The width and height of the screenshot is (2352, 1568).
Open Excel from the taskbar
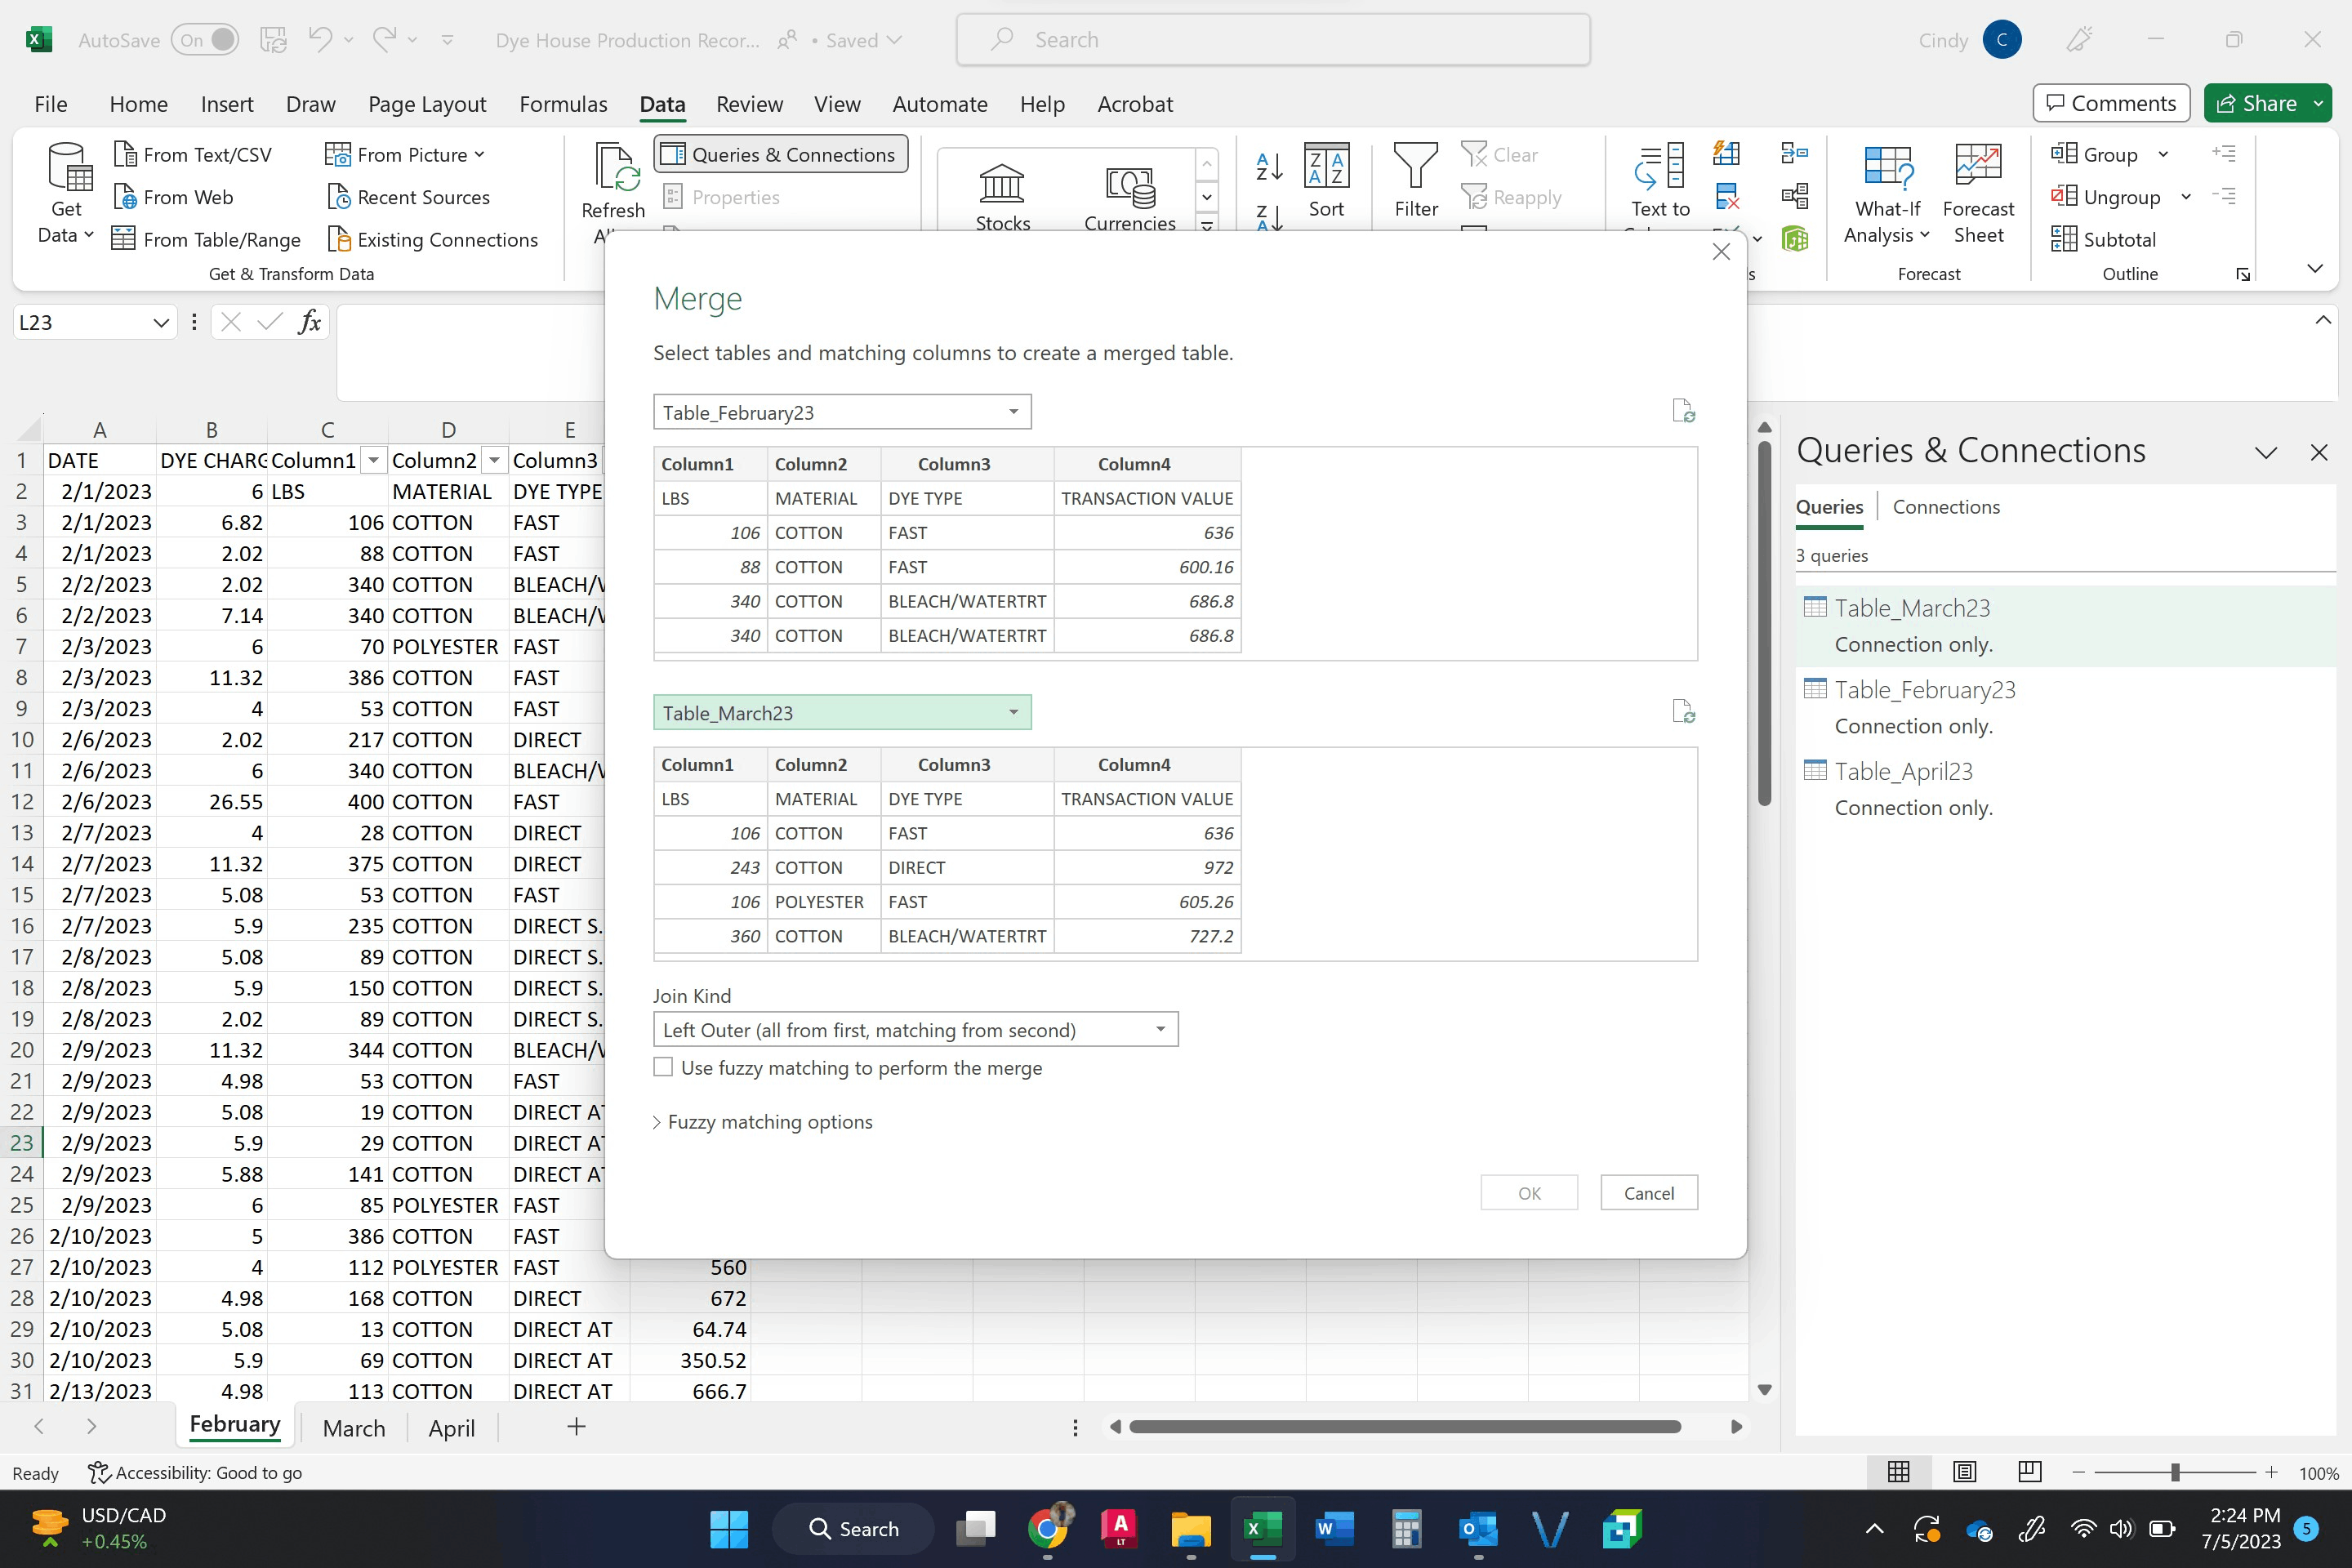click(x=1262, y=1528)
